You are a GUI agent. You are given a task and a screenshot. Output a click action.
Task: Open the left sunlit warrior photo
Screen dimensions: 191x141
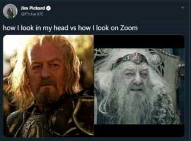pos(48,86)
